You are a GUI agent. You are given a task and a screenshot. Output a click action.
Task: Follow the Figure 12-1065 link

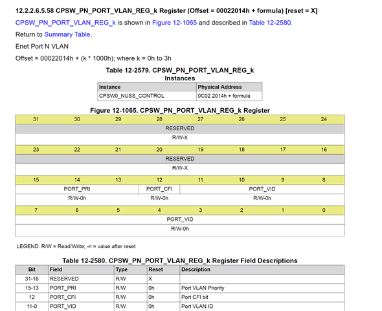(x=174, y=23)
